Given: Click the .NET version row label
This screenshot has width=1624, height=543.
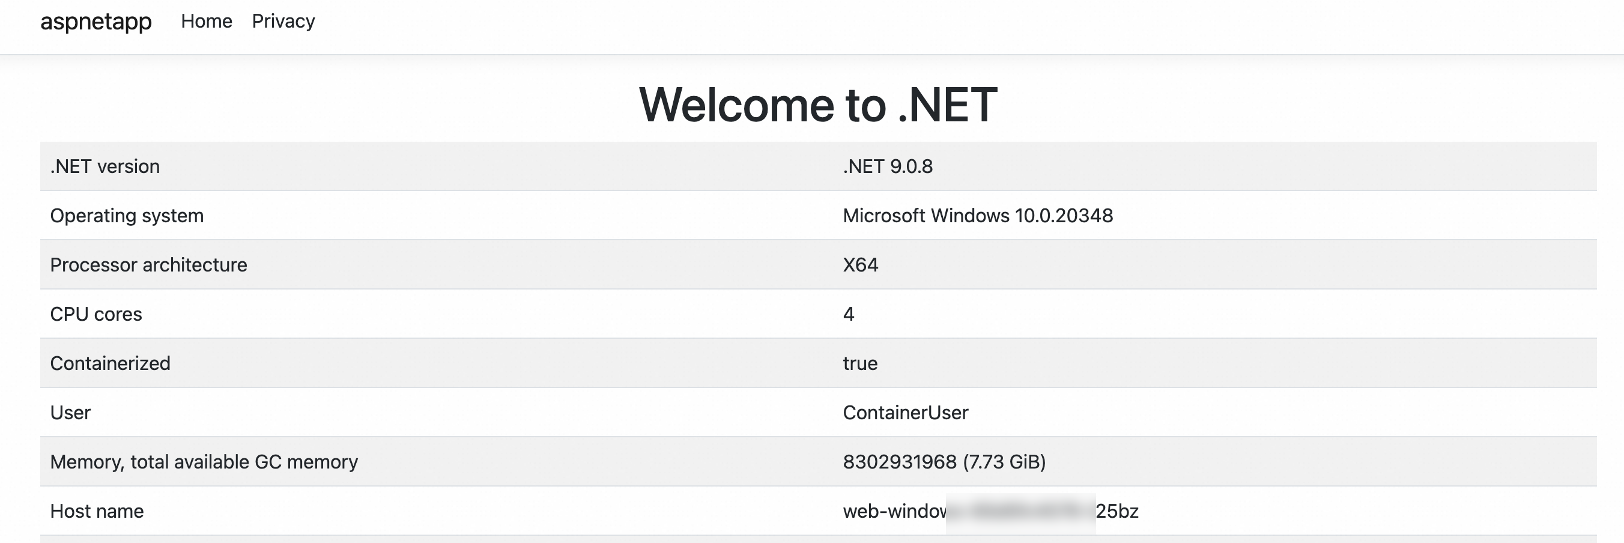Looking at the screenshot, I should pos(105,166).
